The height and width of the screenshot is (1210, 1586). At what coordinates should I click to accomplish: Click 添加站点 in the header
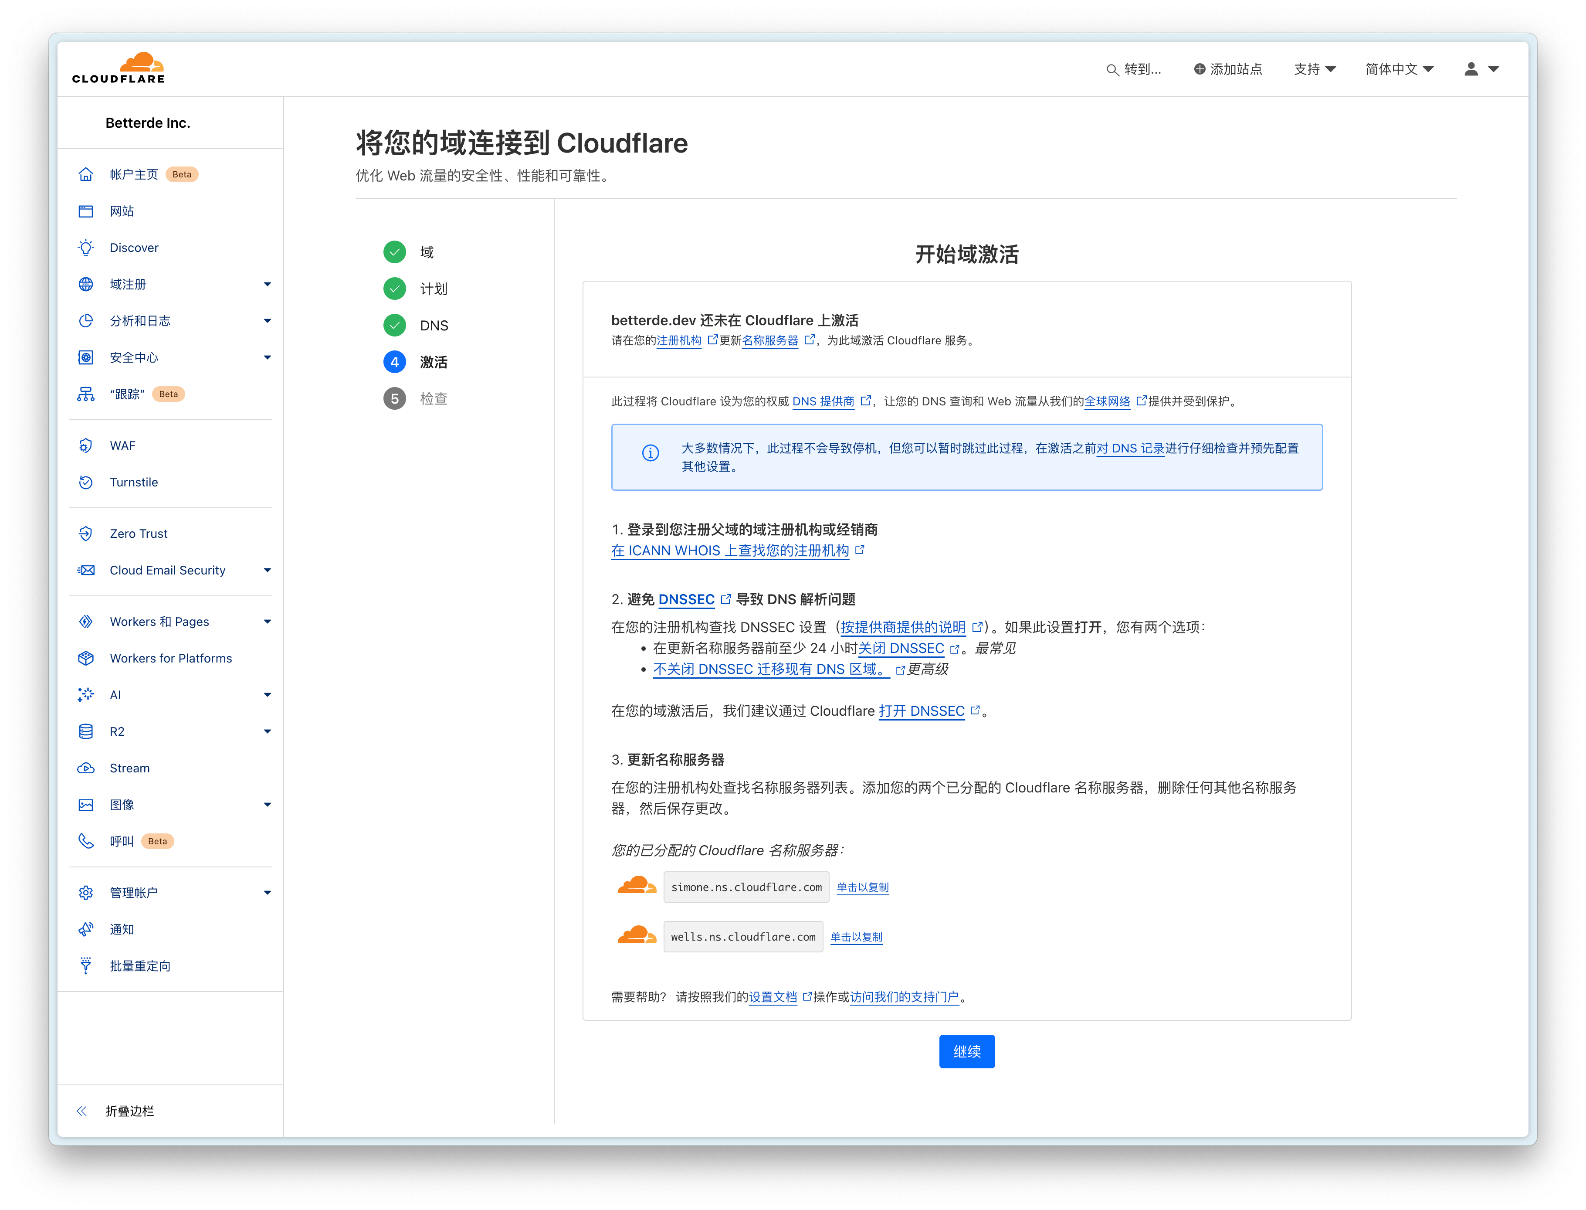point(1227,69)
